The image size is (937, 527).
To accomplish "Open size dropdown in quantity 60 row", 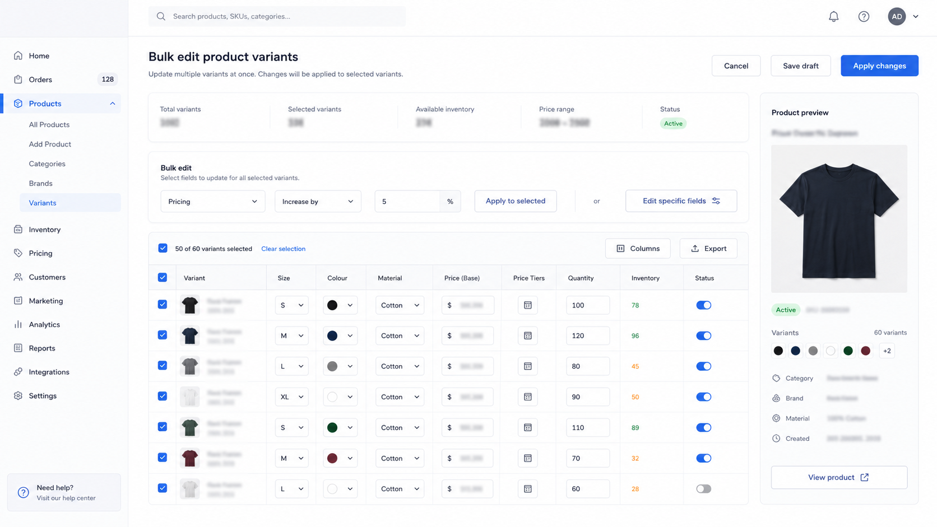I will [291, 489].
